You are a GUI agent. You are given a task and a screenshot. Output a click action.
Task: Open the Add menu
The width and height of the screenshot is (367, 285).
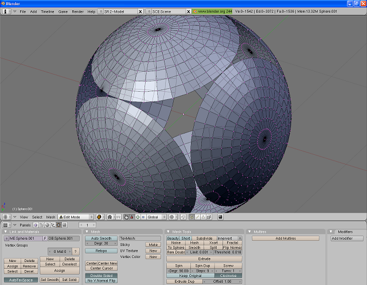point(33,11)
